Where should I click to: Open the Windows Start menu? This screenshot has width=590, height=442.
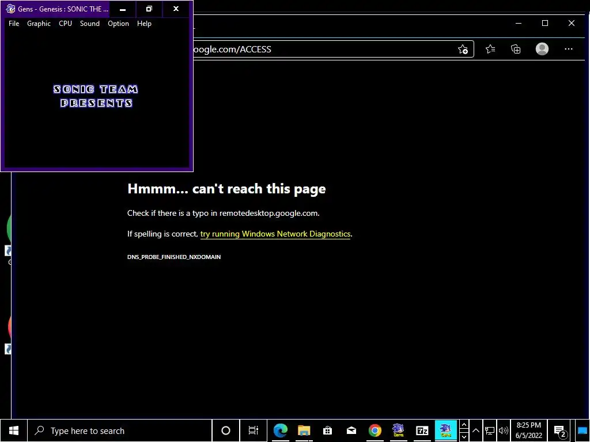(14, 430)
